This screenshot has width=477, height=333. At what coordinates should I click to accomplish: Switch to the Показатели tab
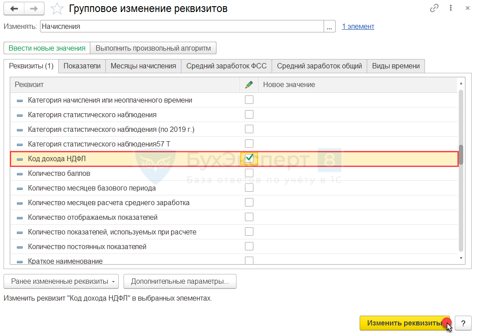click(82, 66)
